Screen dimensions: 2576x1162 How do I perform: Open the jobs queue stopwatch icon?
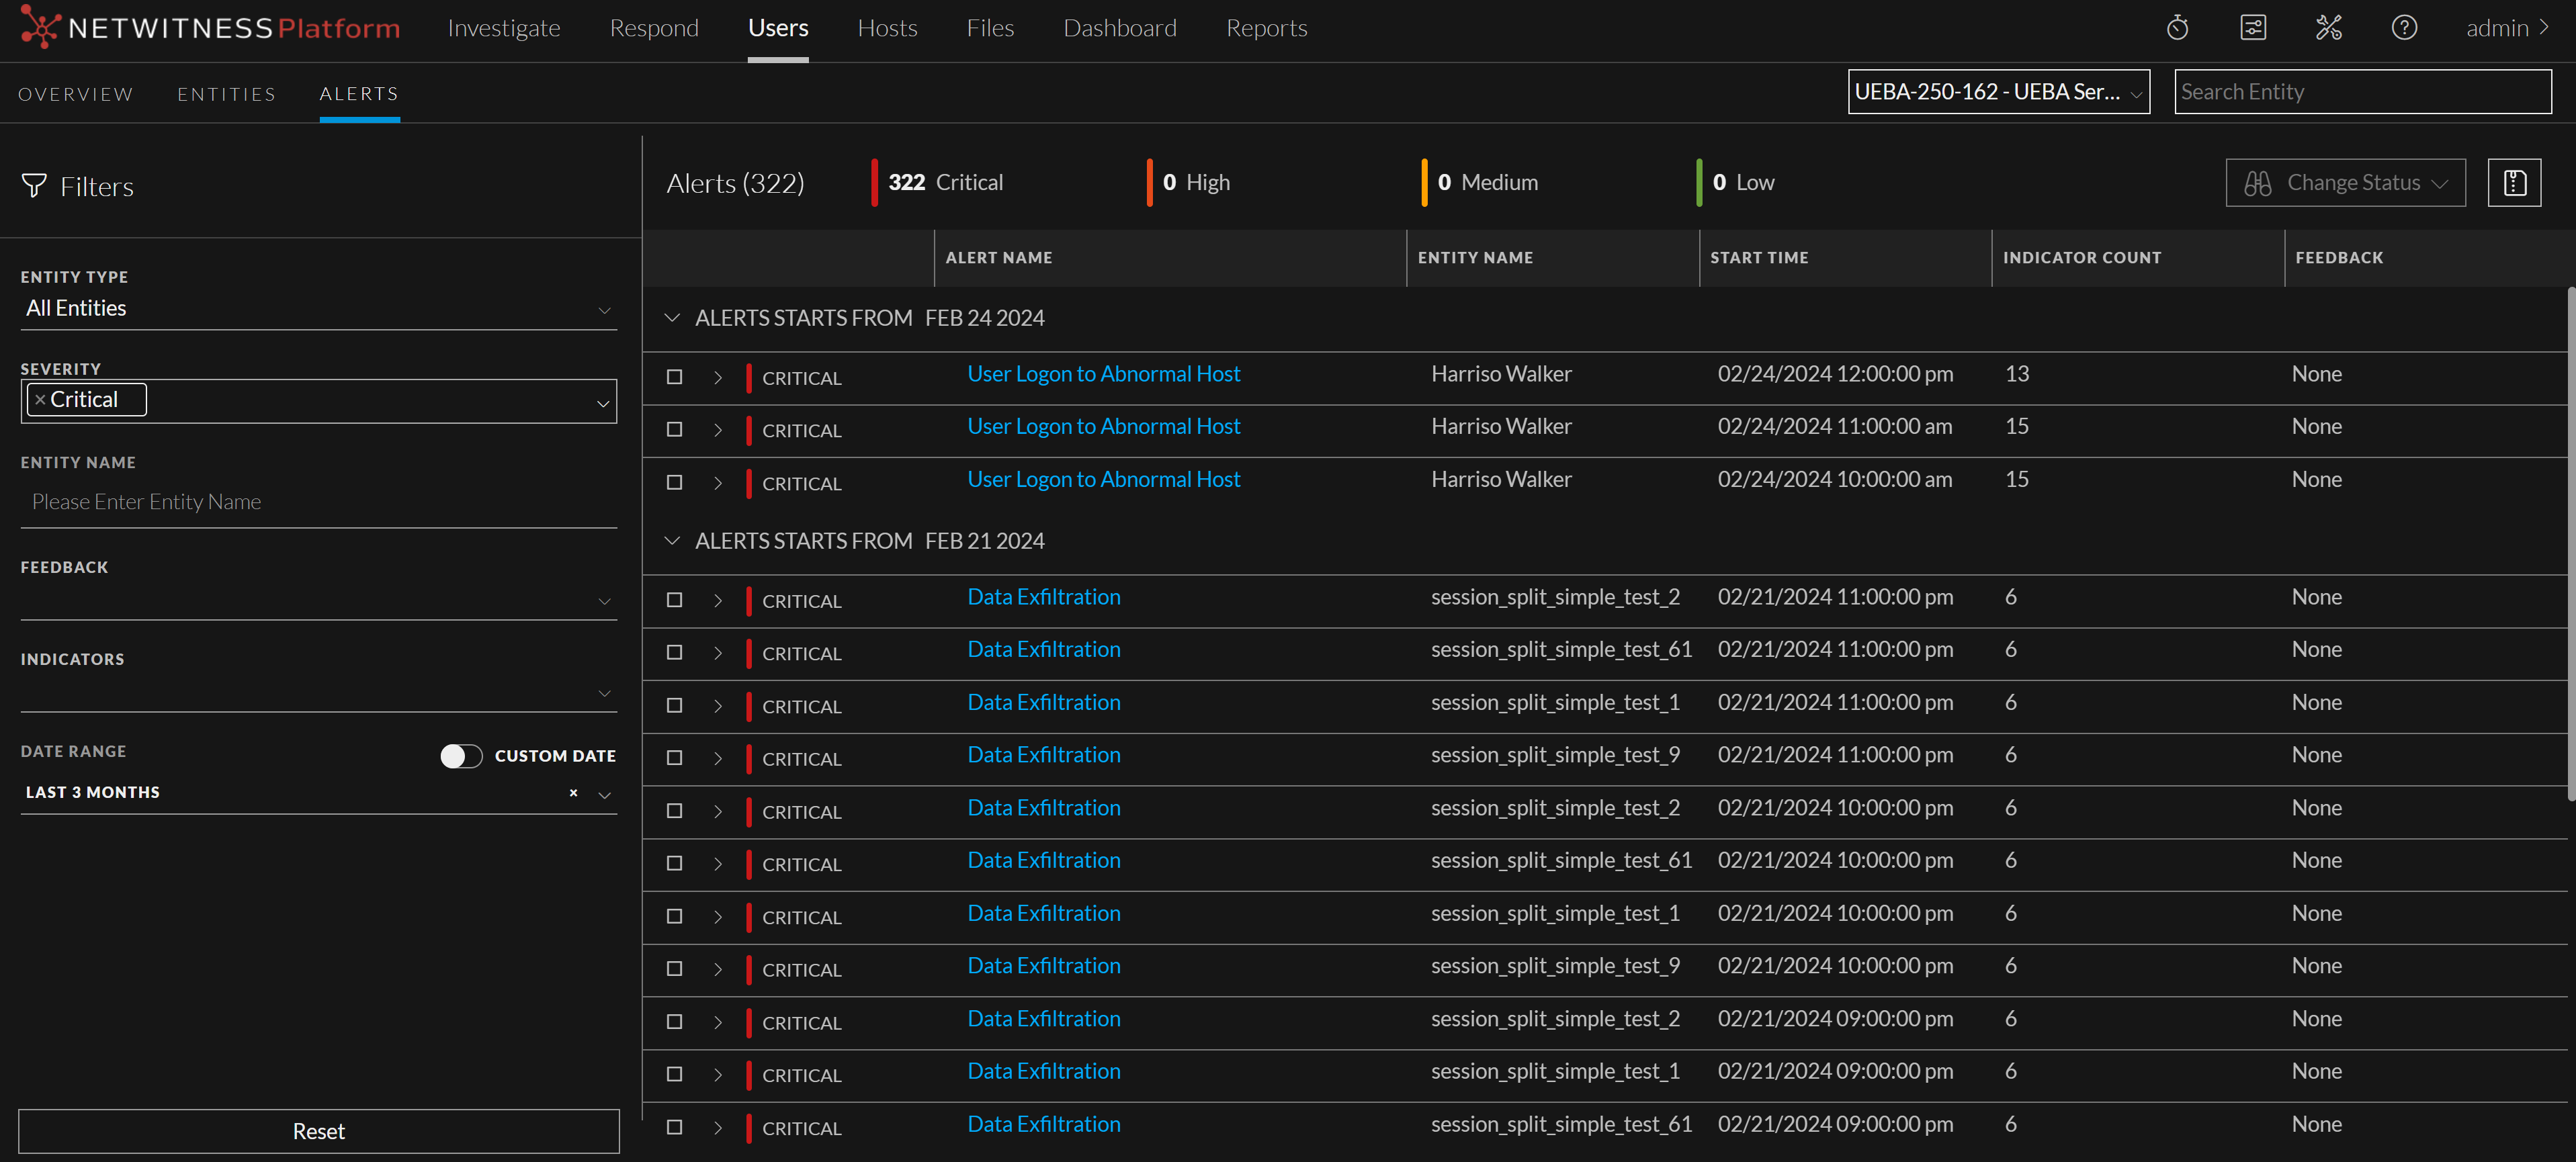(2177, 27)
